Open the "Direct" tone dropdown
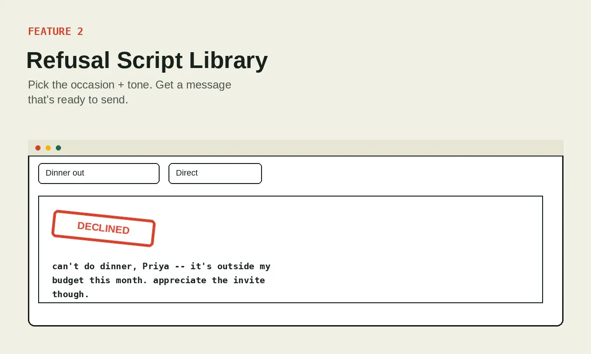The image size is (591, 354). coord(215,173)
